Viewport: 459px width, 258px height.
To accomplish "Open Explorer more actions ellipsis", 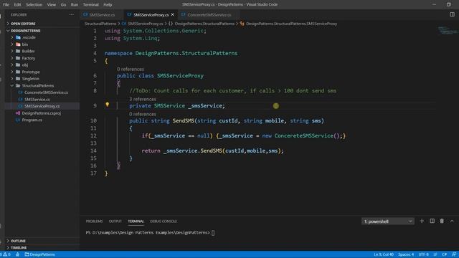I will click(72, 14).
